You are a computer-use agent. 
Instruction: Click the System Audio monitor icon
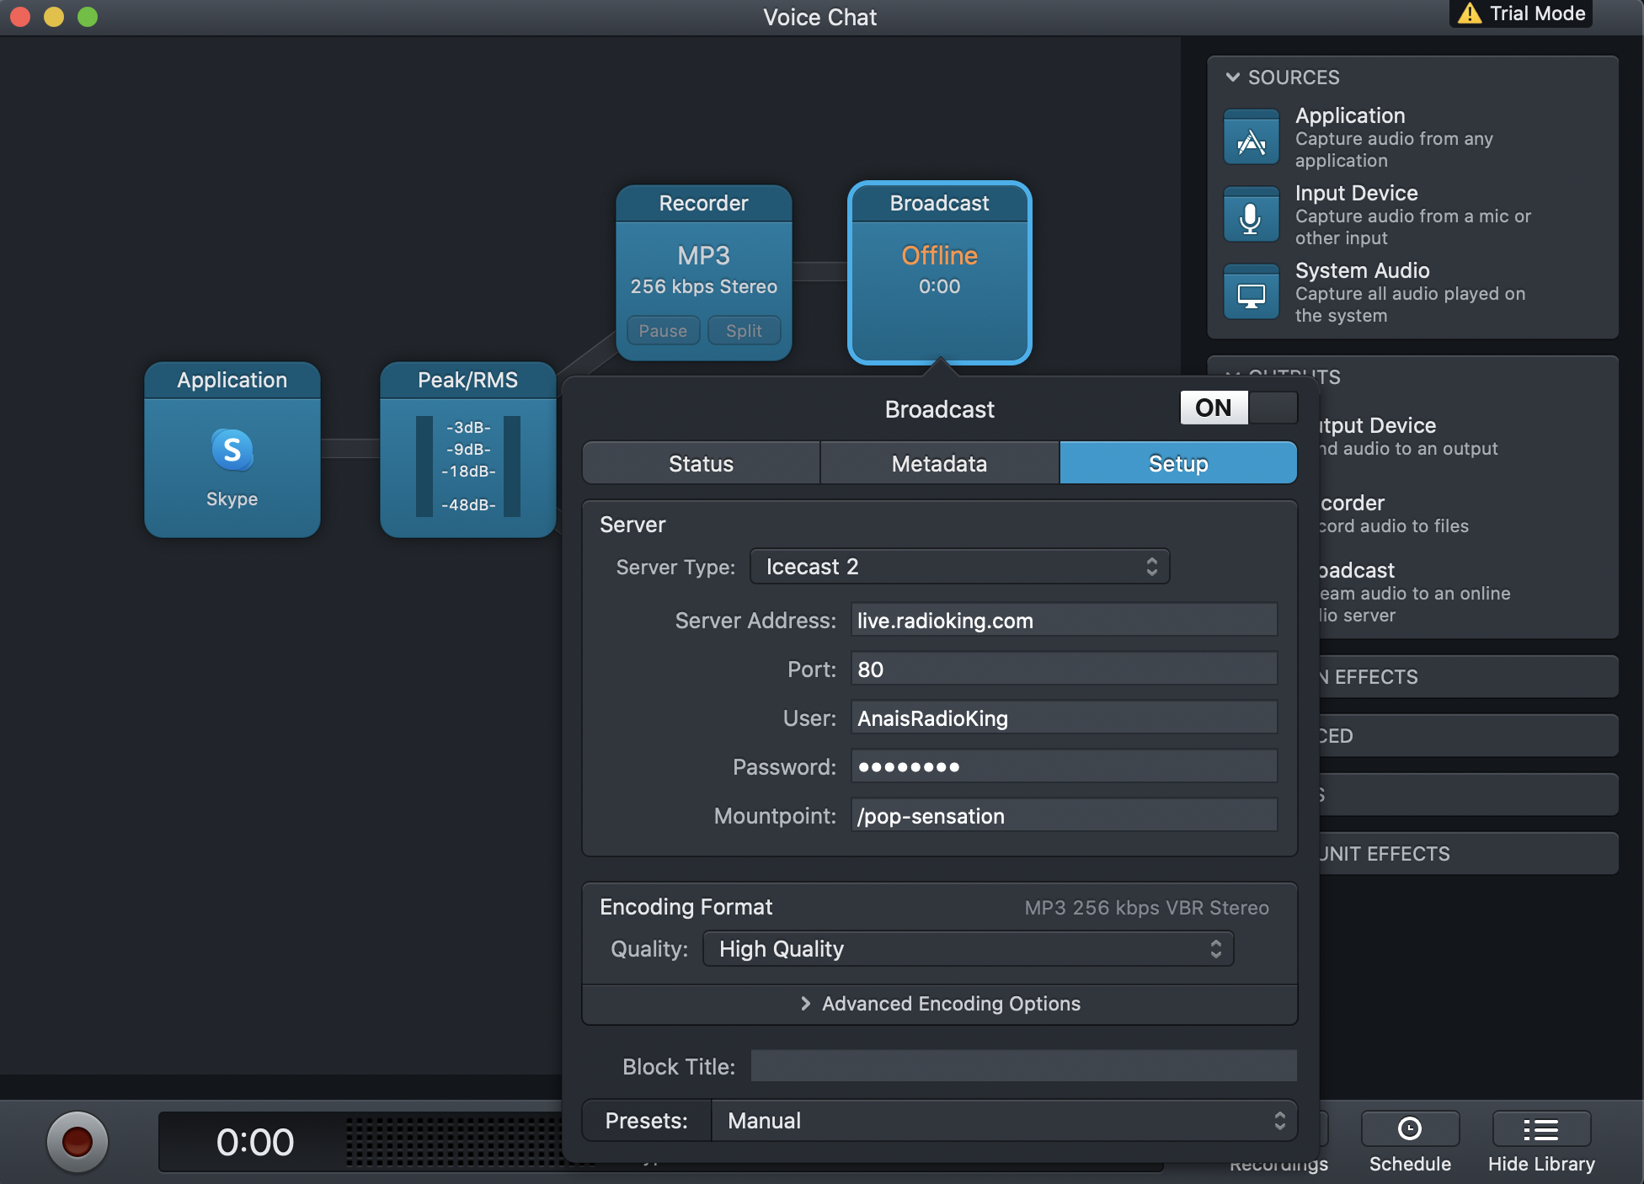[1251, 294]
